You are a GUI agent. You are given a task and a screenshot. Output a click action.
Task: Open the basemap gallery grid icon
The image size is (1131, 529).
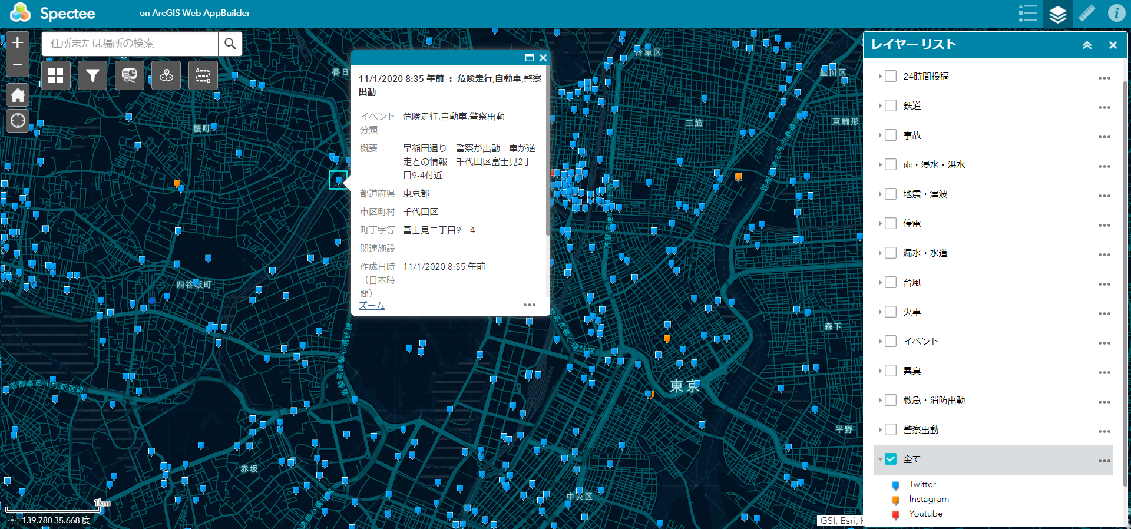56,75
